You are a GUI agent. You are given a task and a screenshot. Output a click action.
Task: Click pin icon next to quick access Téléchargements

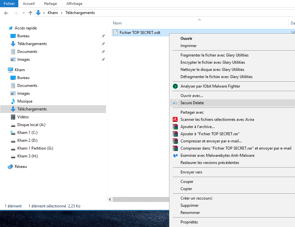point(103,44)
